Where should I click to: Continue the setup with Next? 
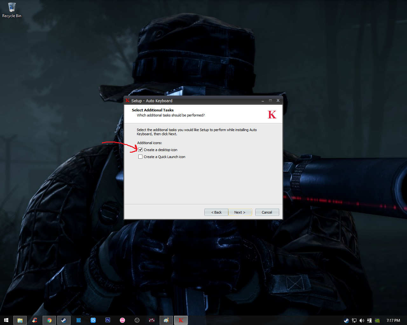pyautogui.click(x=240, y=212)
